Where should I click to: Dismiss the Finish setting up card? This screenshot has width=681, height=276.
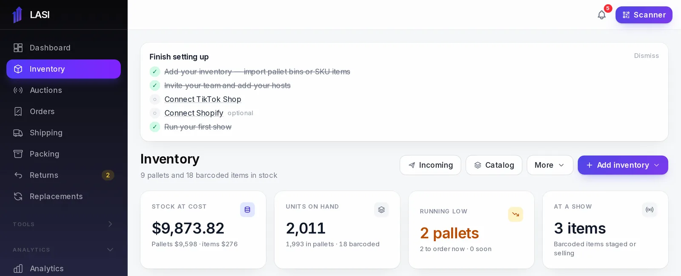(647, 56)
